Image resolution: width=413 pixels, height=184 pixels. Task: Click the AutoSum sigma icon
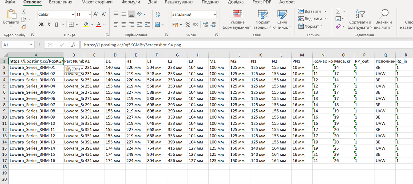click(x=338, y=11)
